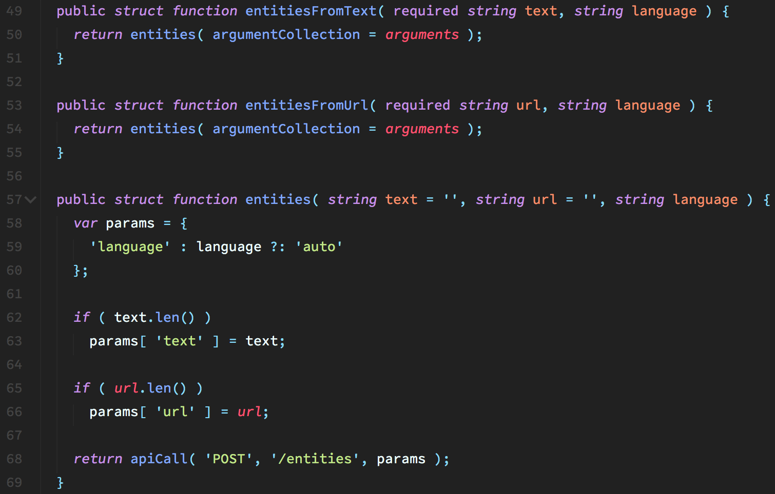
Task: Click the '/entities' string literal
Action: click(315, 459)
